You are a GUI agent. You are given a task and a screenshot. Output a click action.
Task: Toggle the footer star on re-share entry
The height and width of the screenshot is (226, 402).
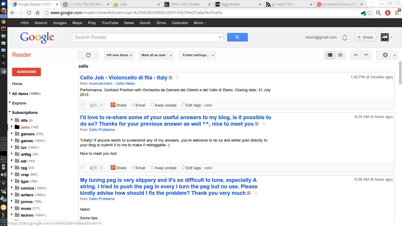(83, 167)
